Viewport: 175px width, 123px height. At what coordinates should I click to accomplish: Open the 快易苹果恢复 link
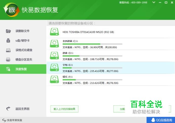point(14,120)
